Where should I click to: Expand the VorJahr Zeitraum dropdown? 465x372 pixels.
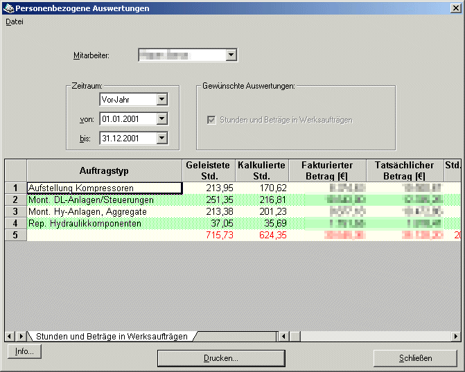click(x=161, y=100)
